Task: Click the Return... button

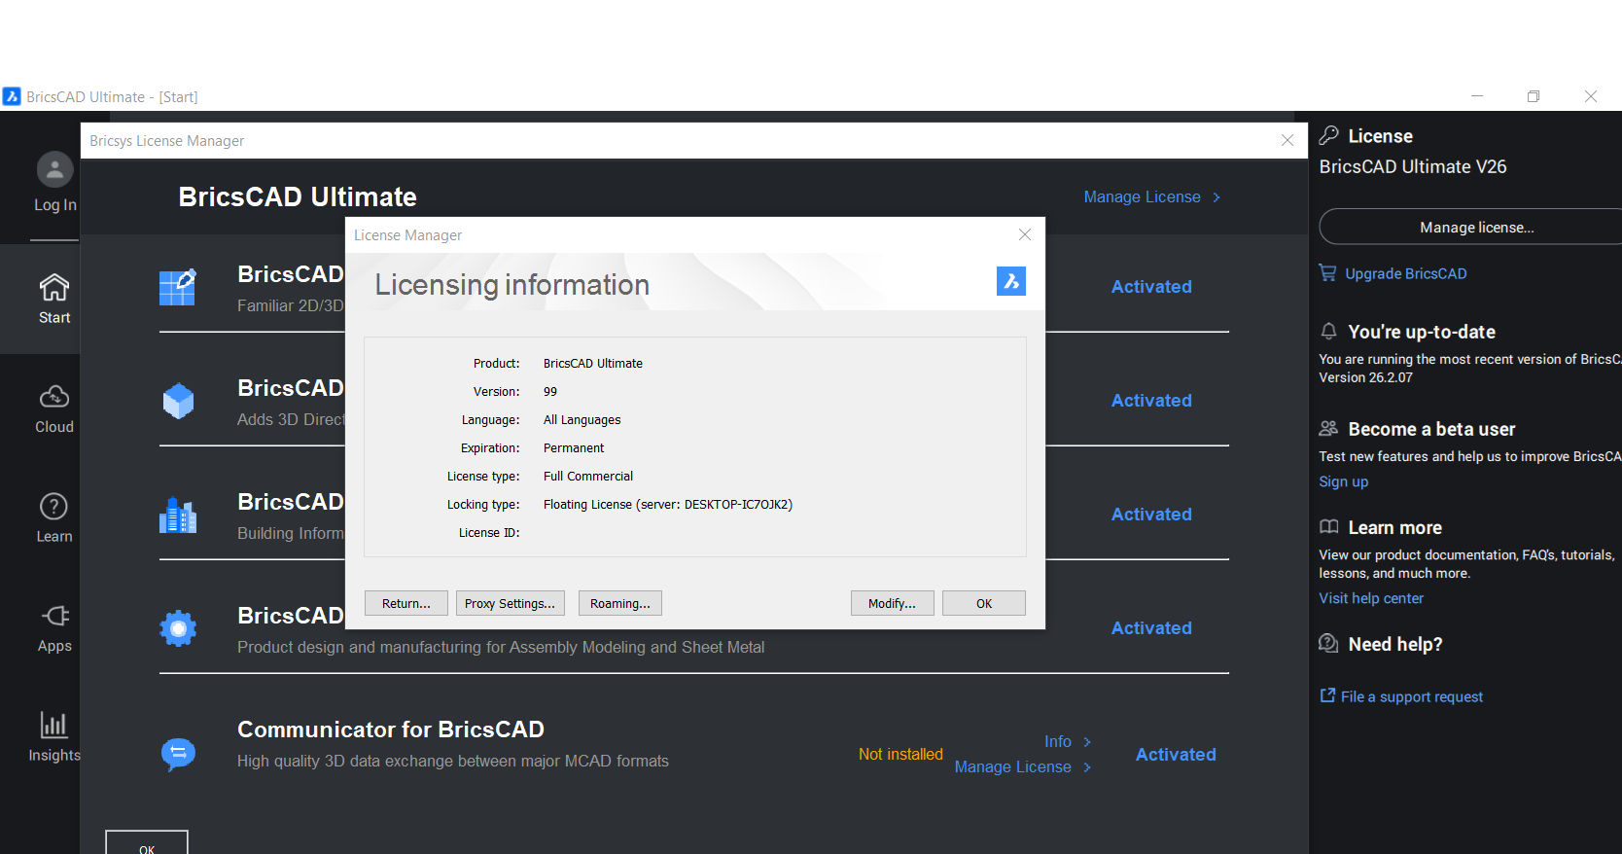Action: (406, 603)
